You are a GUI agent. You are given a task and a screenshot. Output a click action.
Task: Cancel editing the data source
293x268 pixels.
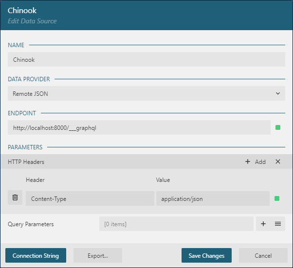[263, 255]
